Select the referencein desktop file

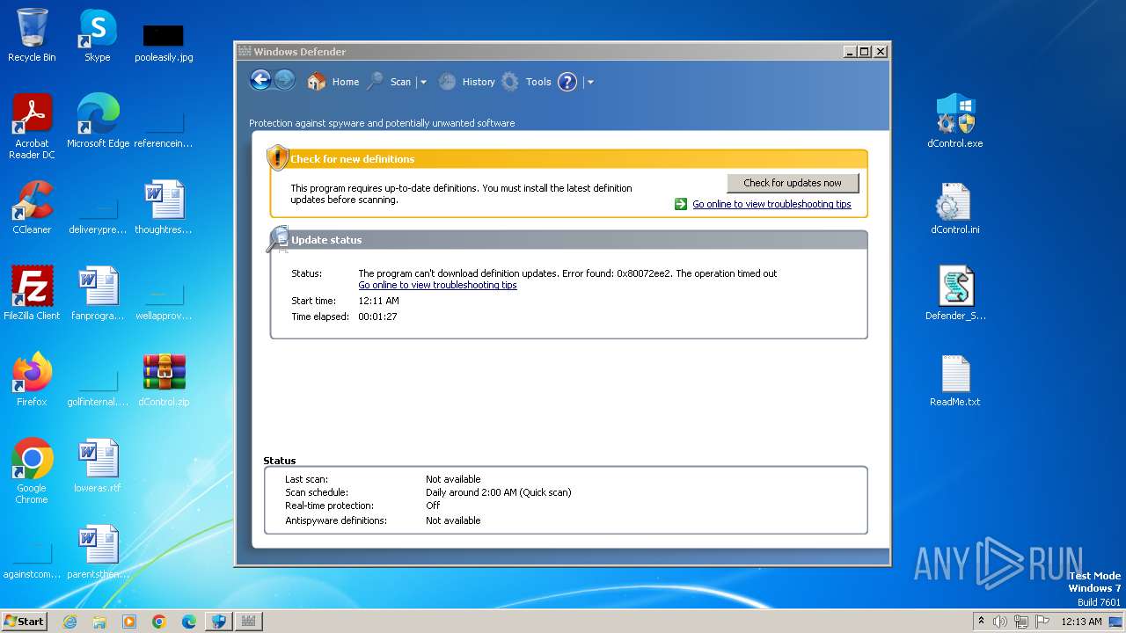(164, 127)
